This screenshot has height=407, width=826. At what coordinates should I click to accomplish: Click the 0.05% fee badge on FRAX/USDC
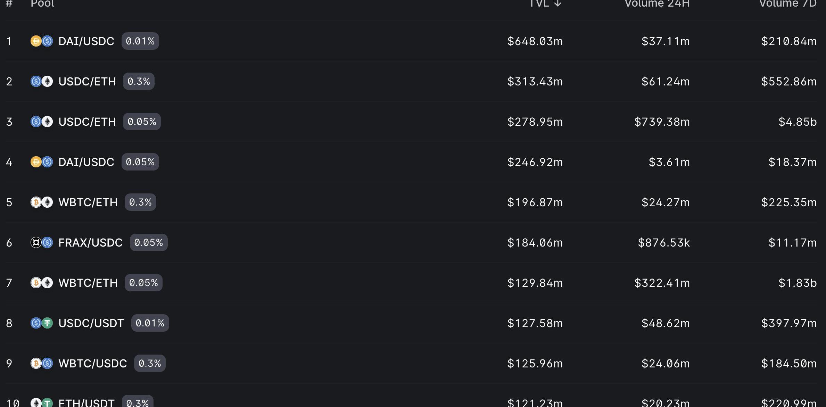[149, 242]
